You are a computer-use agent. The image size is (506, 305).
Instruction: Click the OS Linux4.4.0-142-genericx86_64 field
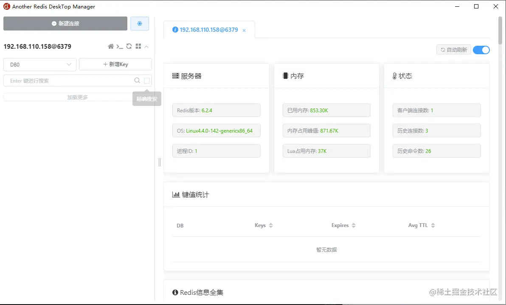[x=216, y=130]
